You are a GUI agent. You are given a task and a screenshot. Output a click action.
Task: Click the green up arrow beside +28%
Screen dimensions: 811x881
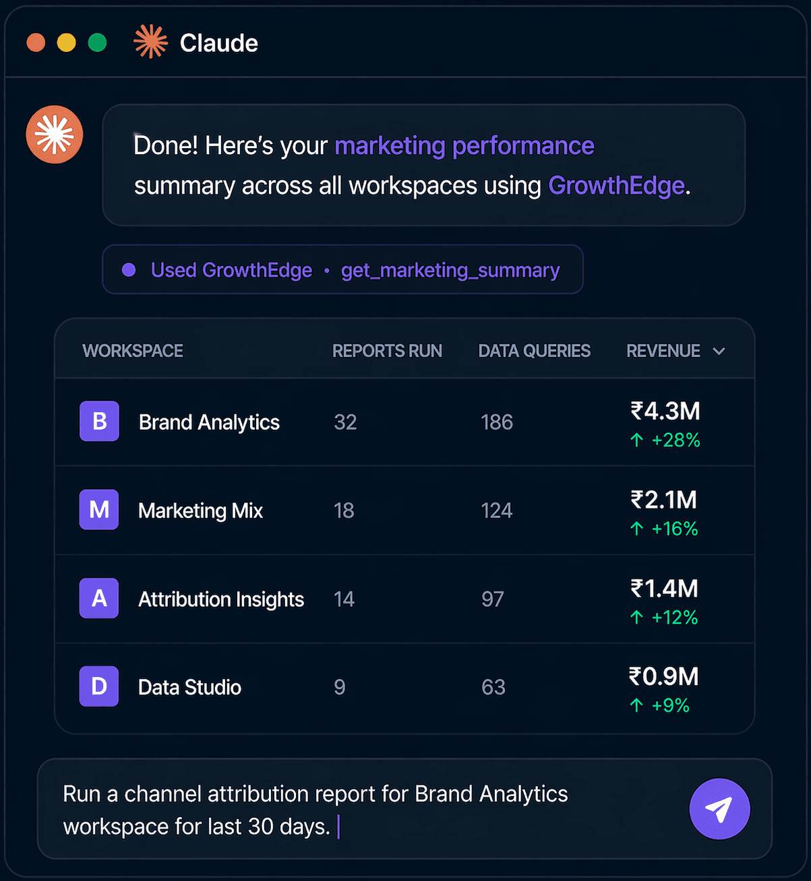click(636, 440)
